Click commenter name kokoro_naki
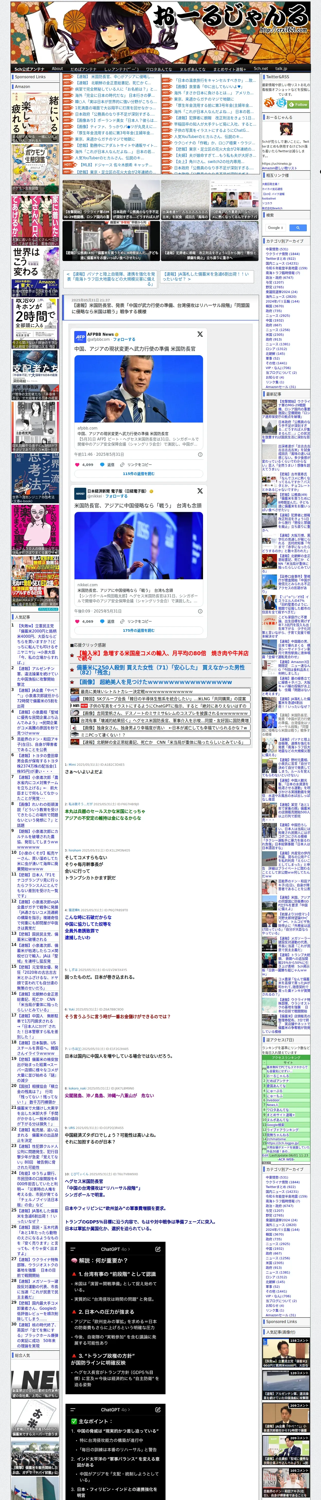This screenshot has height=1500, width=321. pyautogui.click(x=77, y=1088)
